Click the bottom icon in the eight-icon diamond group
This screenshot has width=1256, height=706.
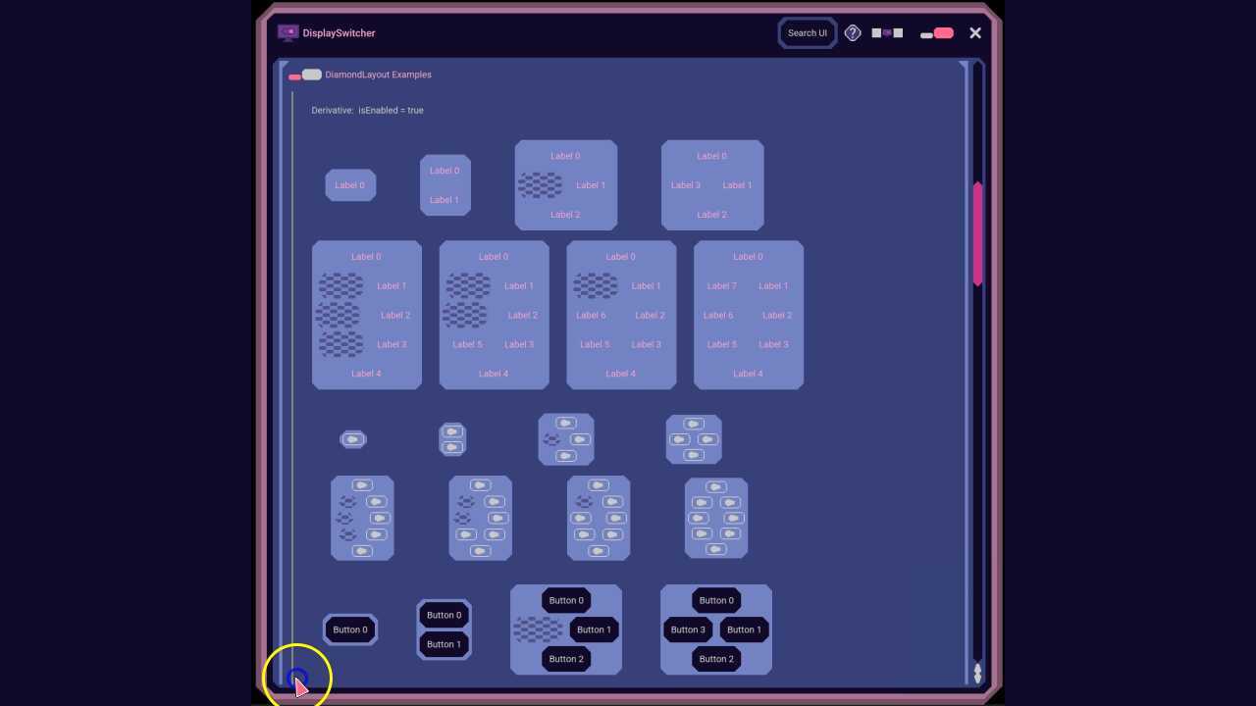[x=715, y=549]
